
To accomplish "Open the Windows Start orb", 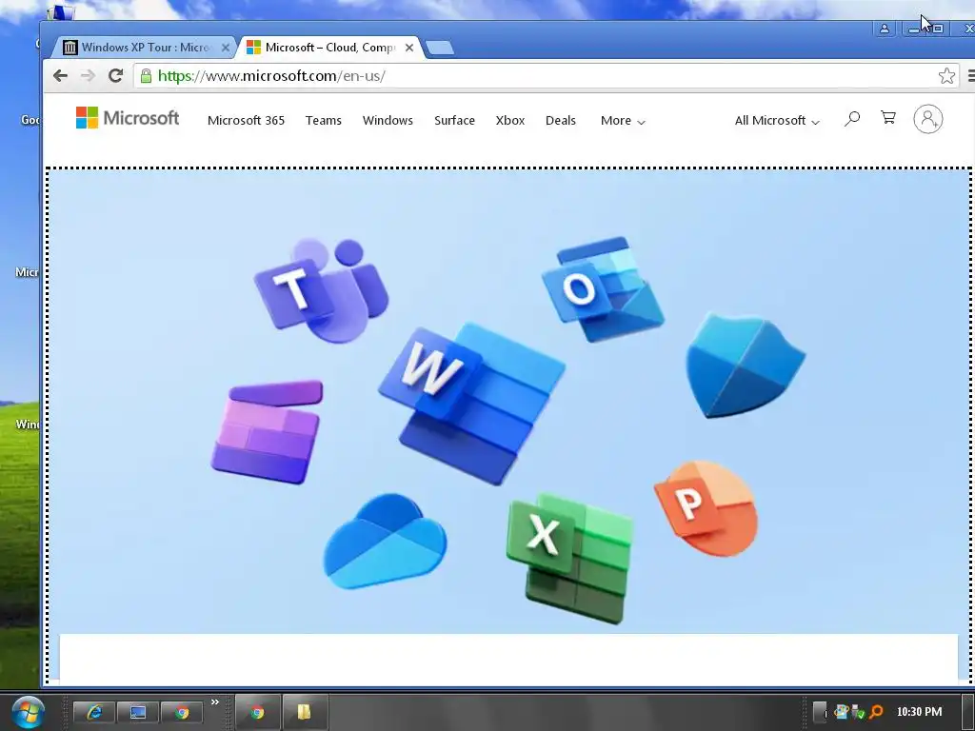I will pos(28,712).
